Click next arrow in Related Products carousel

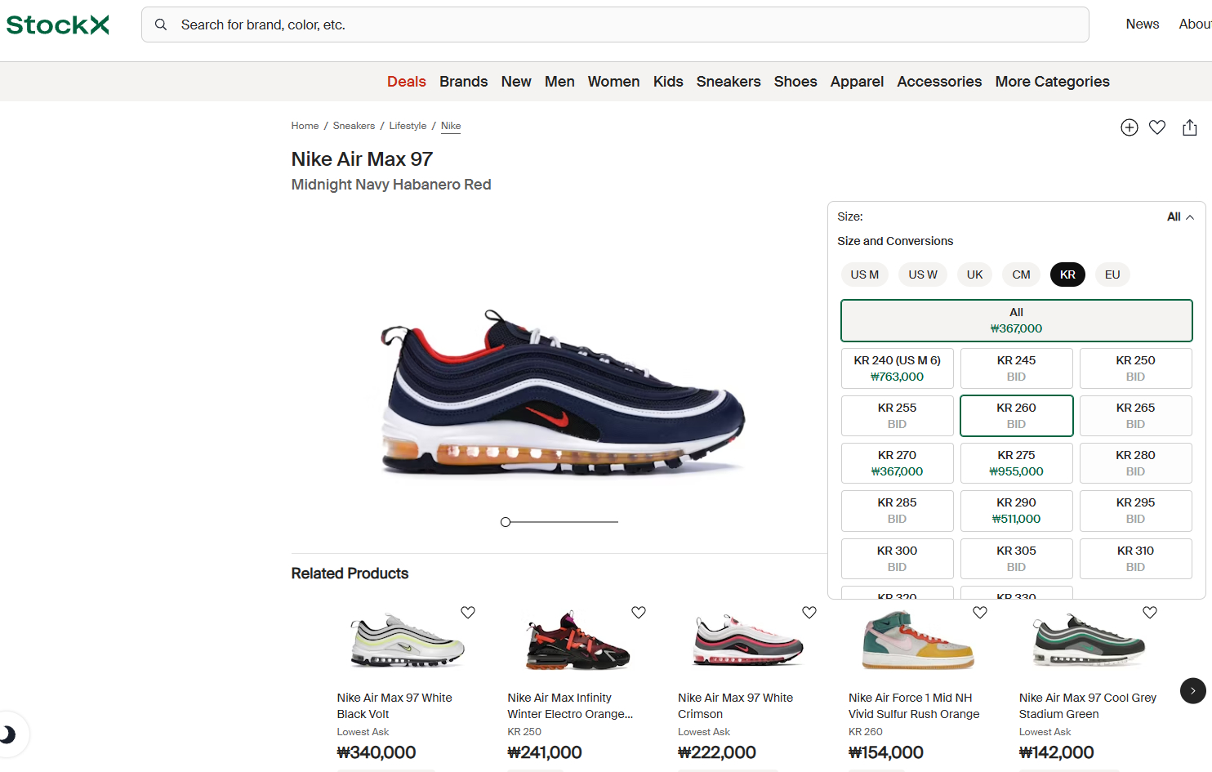(1192, 690)
